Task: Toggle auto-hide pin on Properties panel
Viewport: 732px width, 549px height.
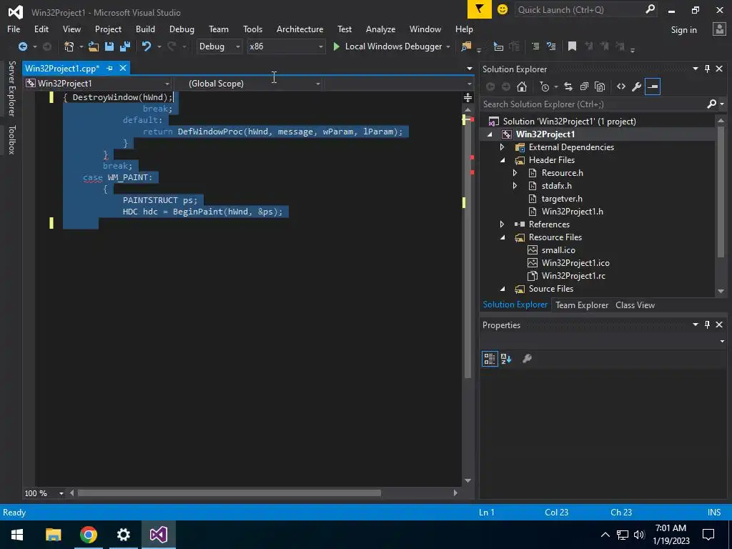Action: point(707,325)
